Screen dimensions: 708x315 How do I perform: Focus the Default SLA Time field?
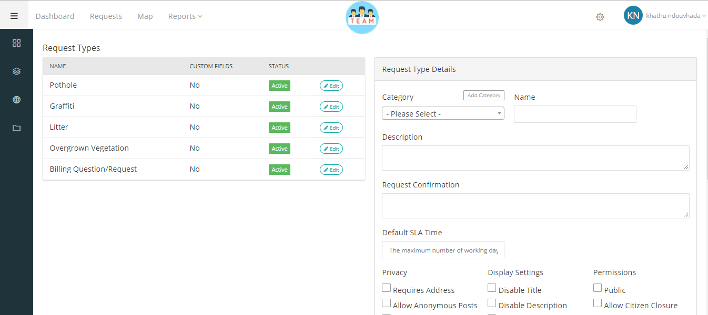[443, 250]
